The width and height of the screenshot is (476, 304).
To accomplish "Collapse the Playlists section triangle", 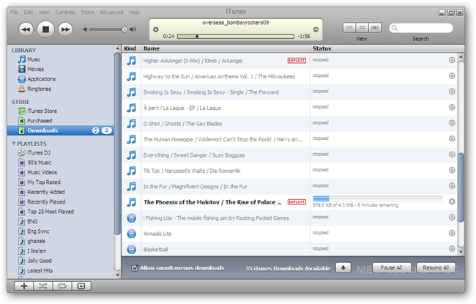I will point(14,144).
